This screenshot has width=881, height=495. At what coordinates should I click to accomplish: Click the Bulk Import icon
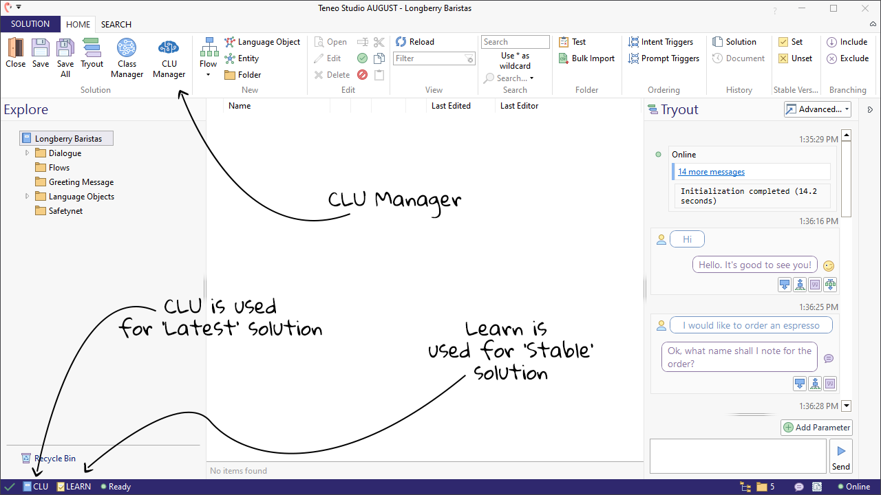point(563,58)
